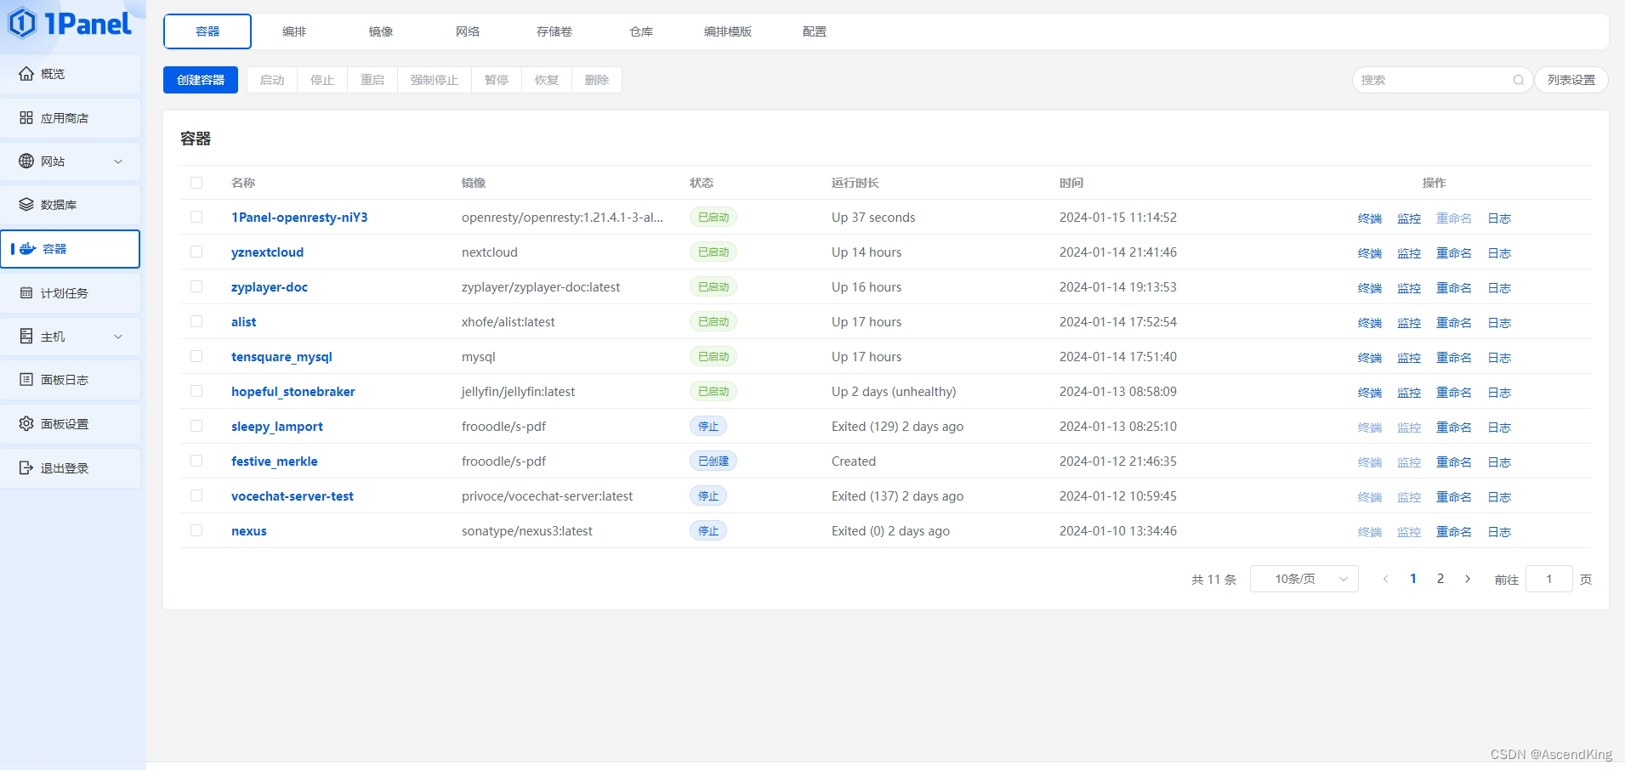The image size is (1625, 770).
Task: Check the 1Panel-openresty-niY3 row checkbox
Action: tap(196, 218)
